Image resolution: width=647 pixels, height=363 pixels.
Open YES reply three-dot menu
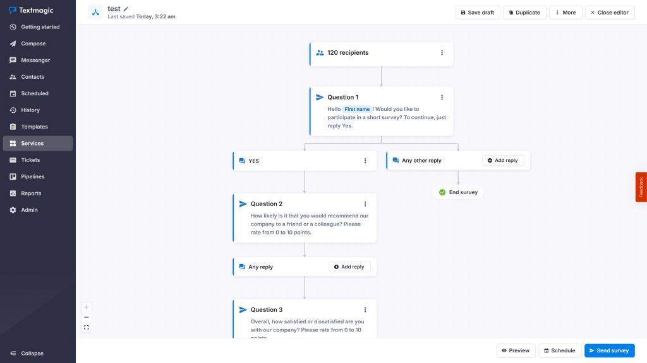tap(365, 161)
